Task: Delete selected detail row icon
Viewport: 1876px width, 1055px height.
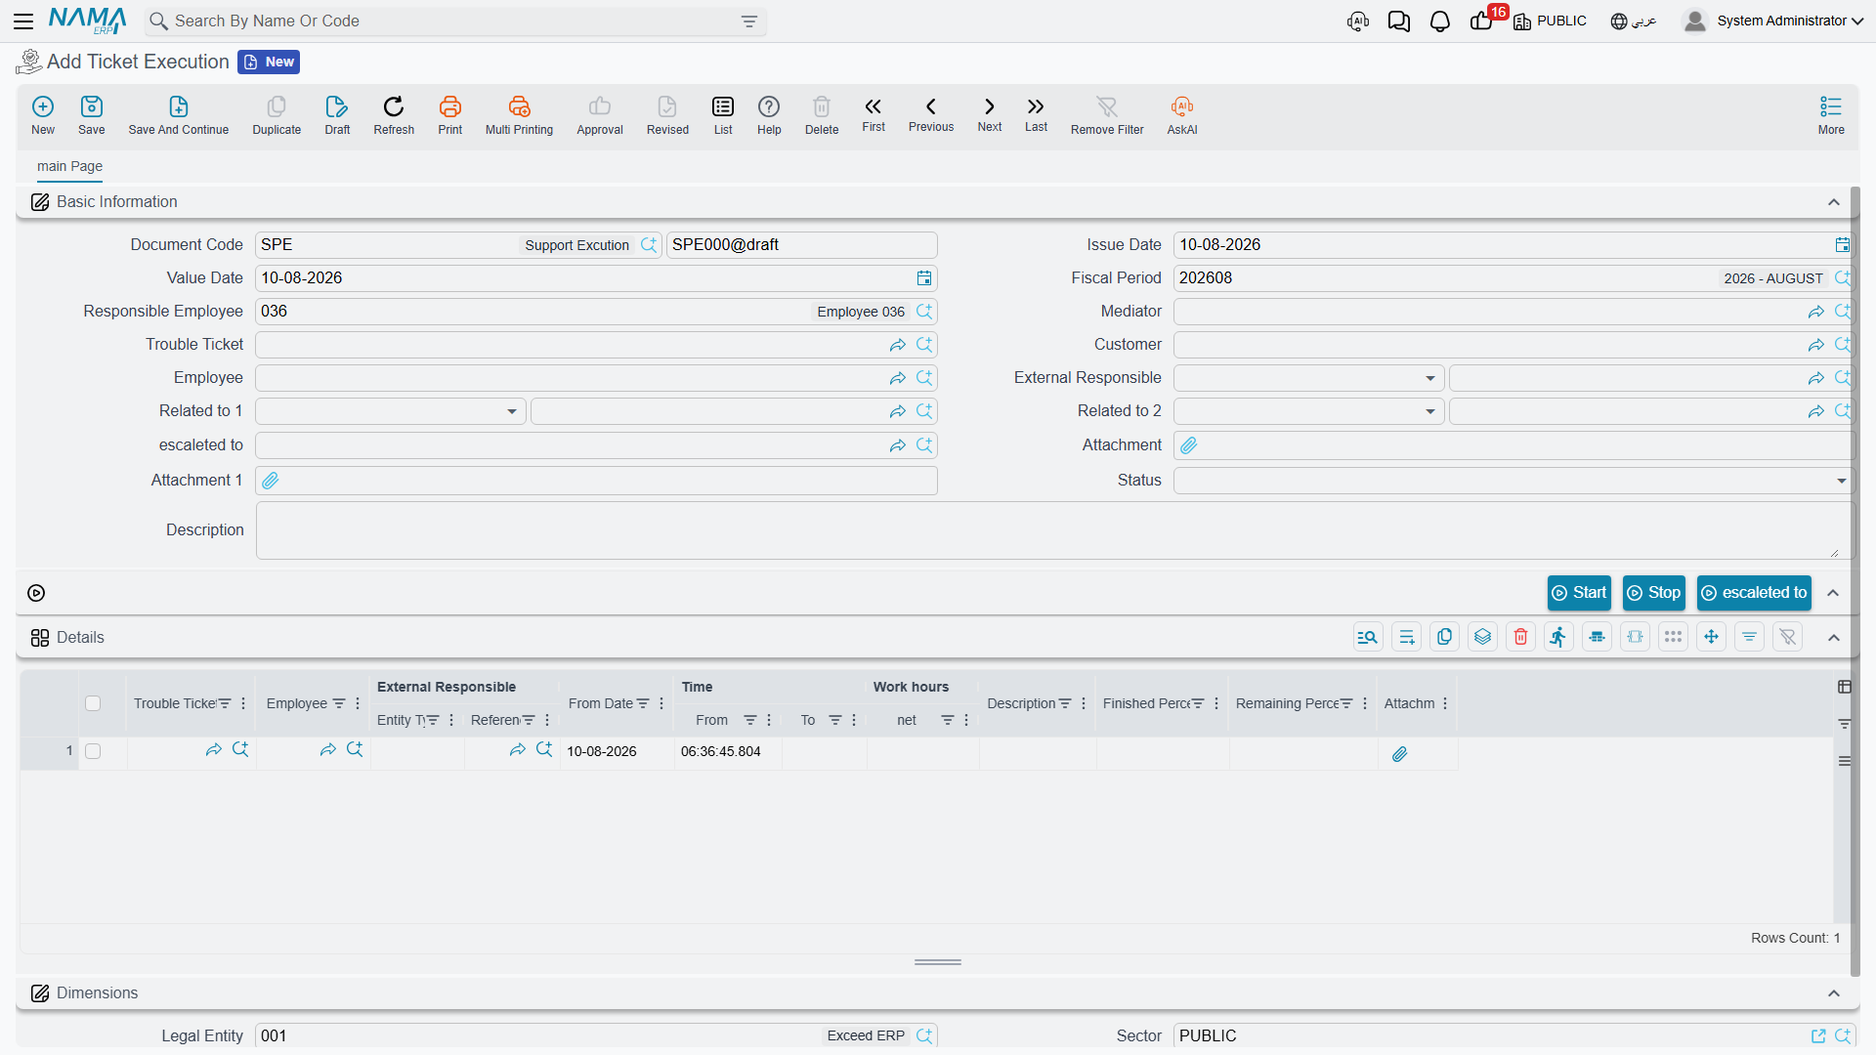Action: tap(1520, 637)
